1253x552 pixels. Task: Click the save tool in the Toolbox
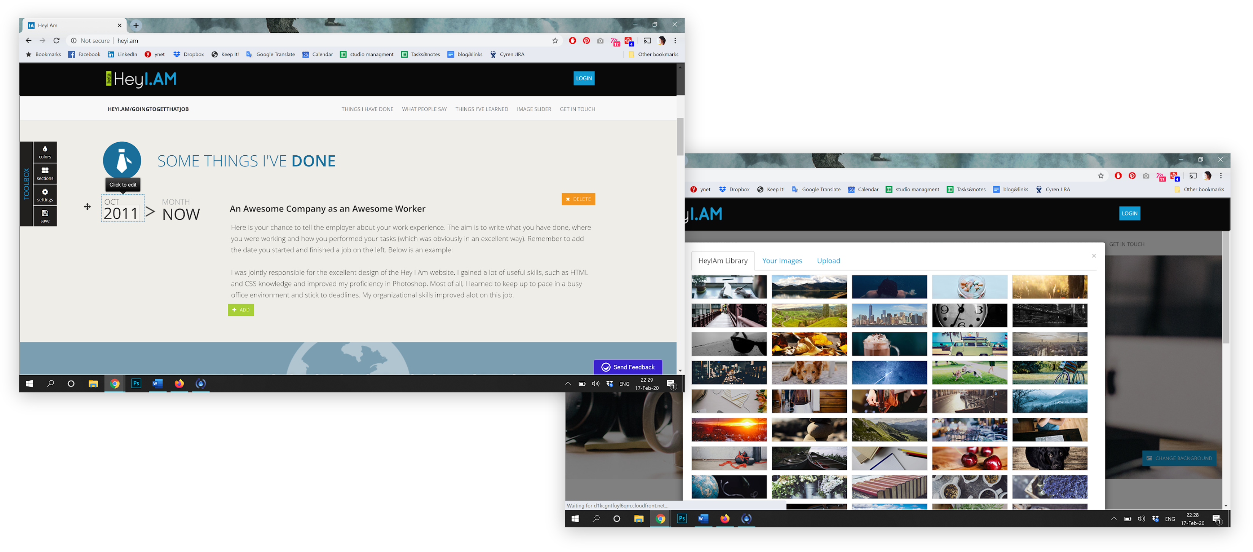coord(45,216)
